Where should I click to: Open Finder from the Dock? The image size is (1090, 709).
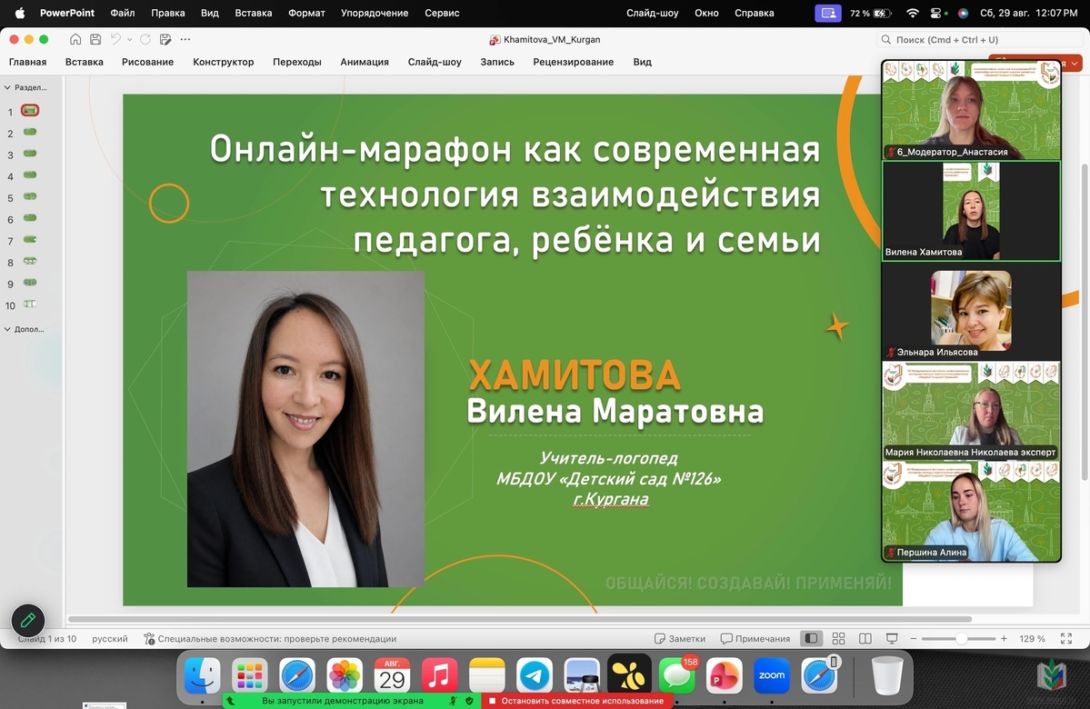click(x=203, y=675)
